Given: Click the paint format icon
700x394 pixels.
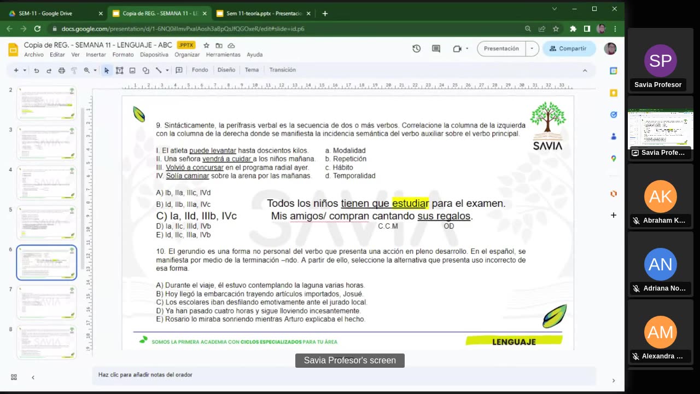Looking at the screenshot, I should point(74,70).
